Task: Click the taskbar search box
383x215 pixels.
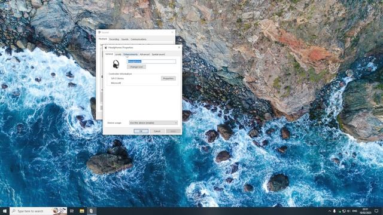Action: click(x=38, y=211)
